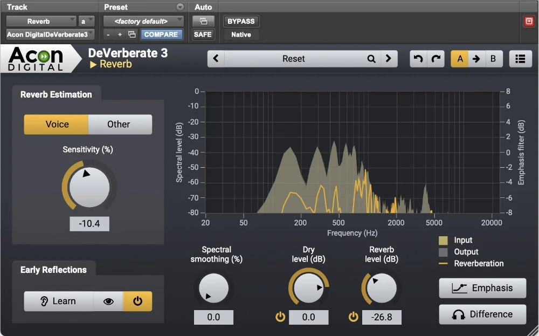This screenshot has height=336, width=539.
Task: Toggle automation SAFE button
Action: [x=203, y=35]
